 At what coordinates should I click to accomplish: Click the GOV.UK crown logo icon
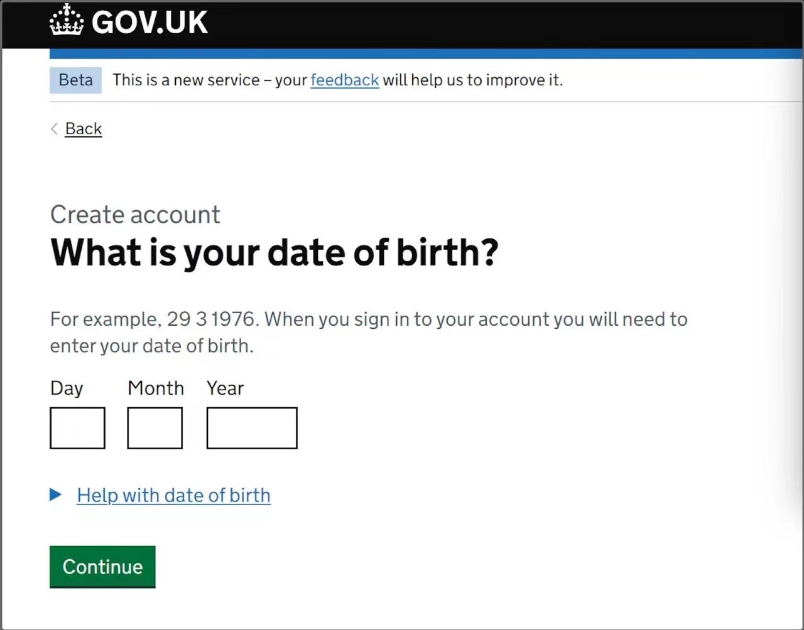(x=66, y=20)
